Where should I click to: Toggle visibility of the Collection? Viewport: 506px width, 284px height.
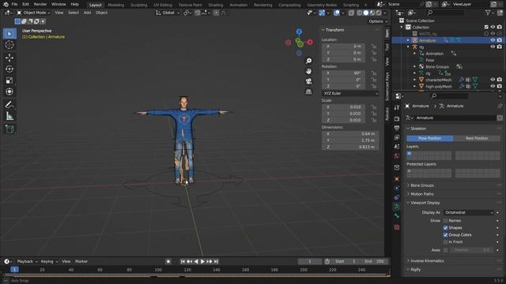pos(493,27)
